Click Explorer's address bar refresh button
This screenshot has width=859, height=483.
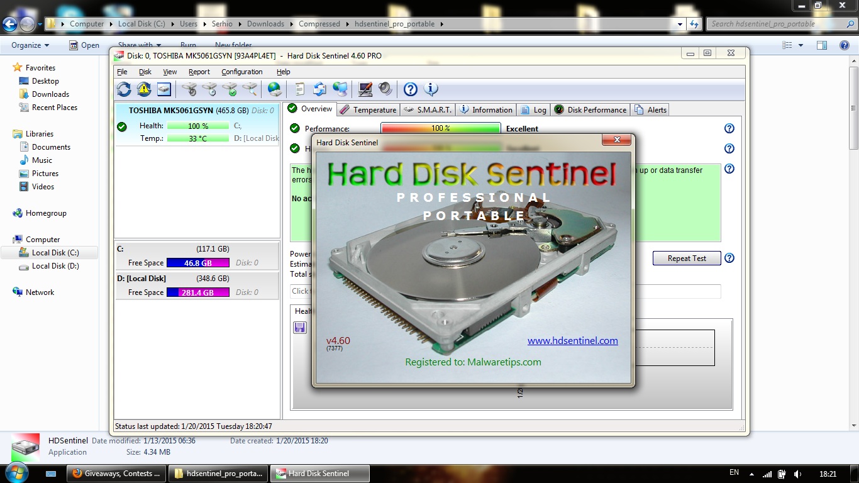(x=694, y=24)
